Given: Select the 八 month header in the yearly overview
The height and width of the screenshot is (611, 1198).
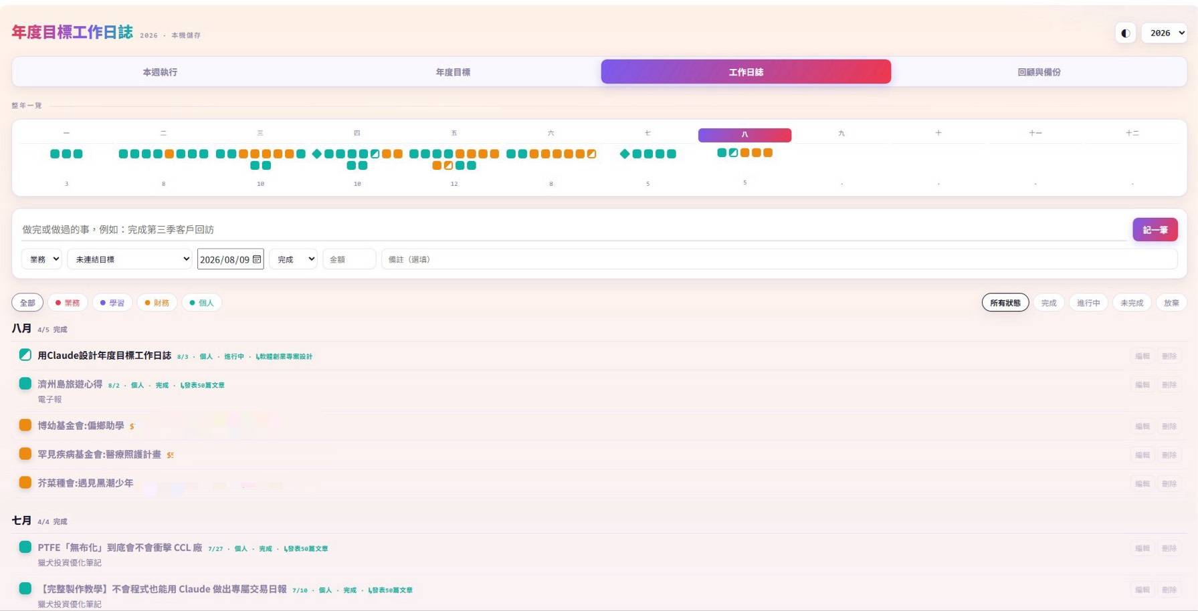Looking at the screenshot, I should point(744,134).
